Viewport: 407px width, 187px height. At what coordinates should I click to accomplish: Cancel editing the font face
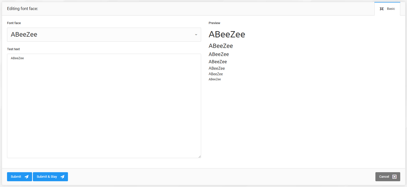[x=387, y=177]
